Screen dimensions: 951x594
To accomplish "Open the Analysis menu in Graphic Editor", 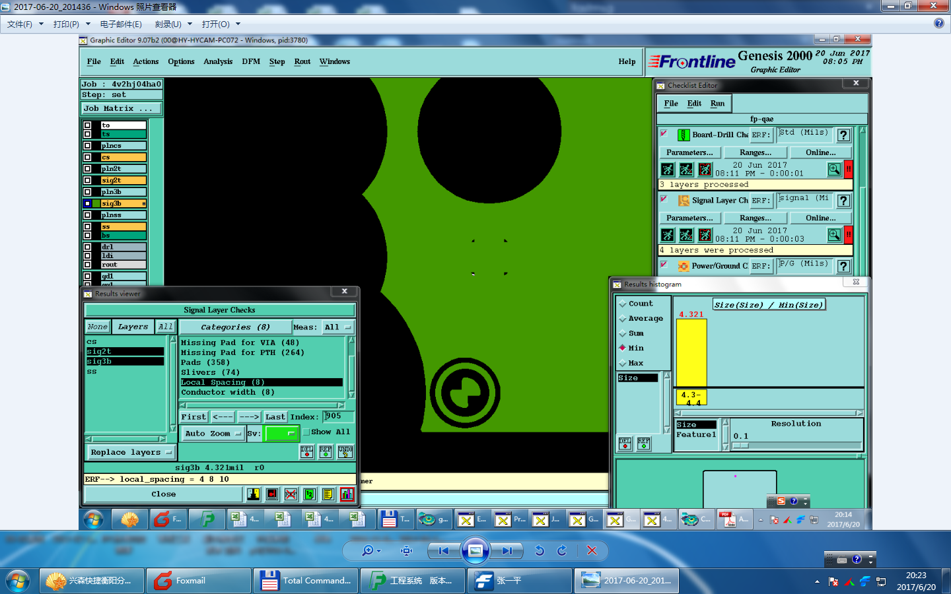I will point(218,61).
